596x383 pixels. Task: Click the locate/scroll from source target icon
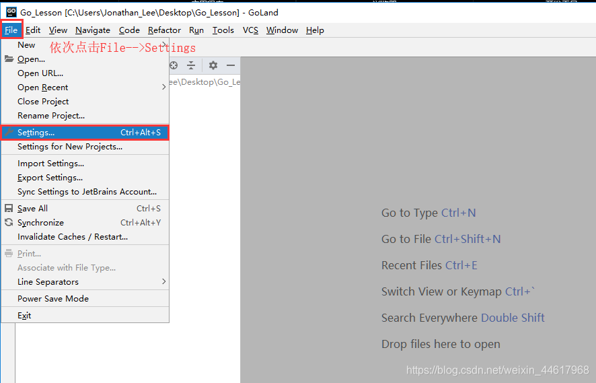click(x=174, y=65)
